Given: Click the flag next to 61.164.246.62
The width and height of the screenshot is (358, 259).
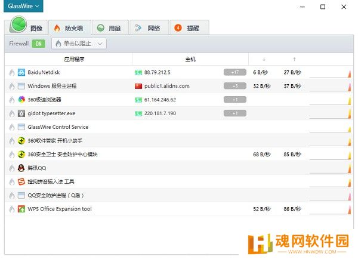Looking at the screenshot, I should pos(138,100).
